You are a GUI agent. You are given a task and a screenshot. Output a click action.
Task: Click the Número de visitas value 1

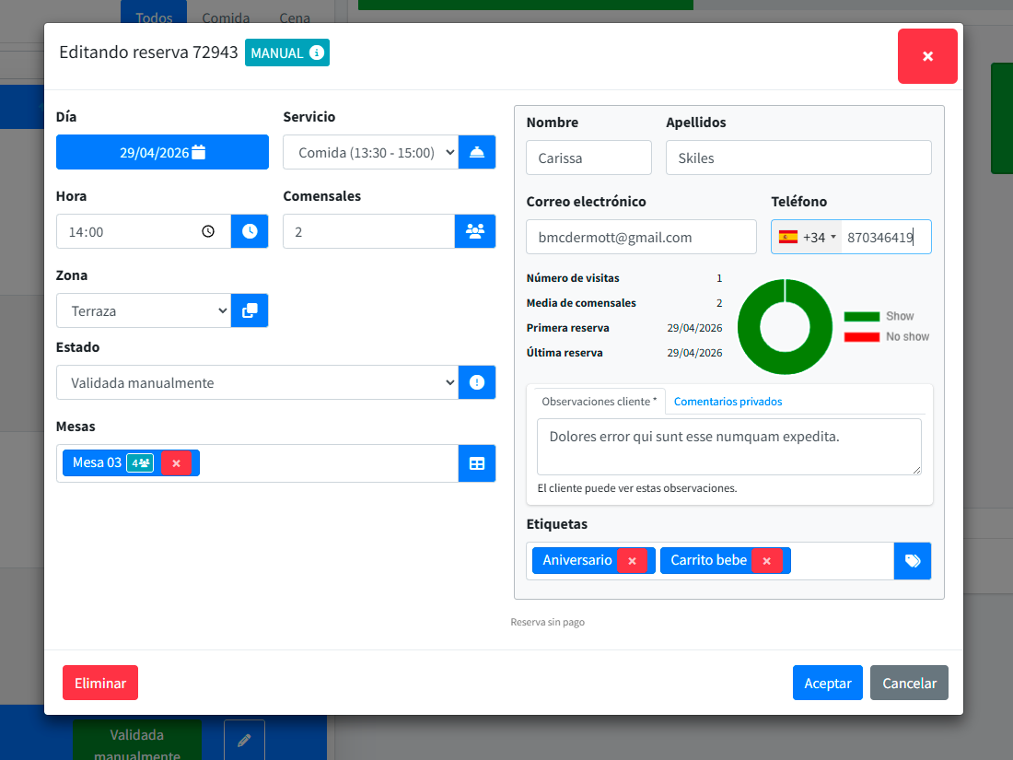coord(719,278)
